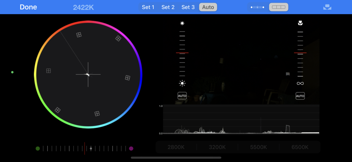Choose the Set 3 preset
Image resolution: width=352 pixels, height=162 pixels.
[188, 7]
